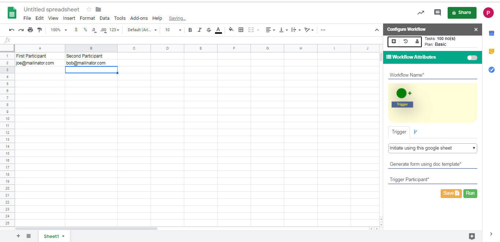500x242 pixels.
Task: Open the vertical align dropdown
Action: 283,30
